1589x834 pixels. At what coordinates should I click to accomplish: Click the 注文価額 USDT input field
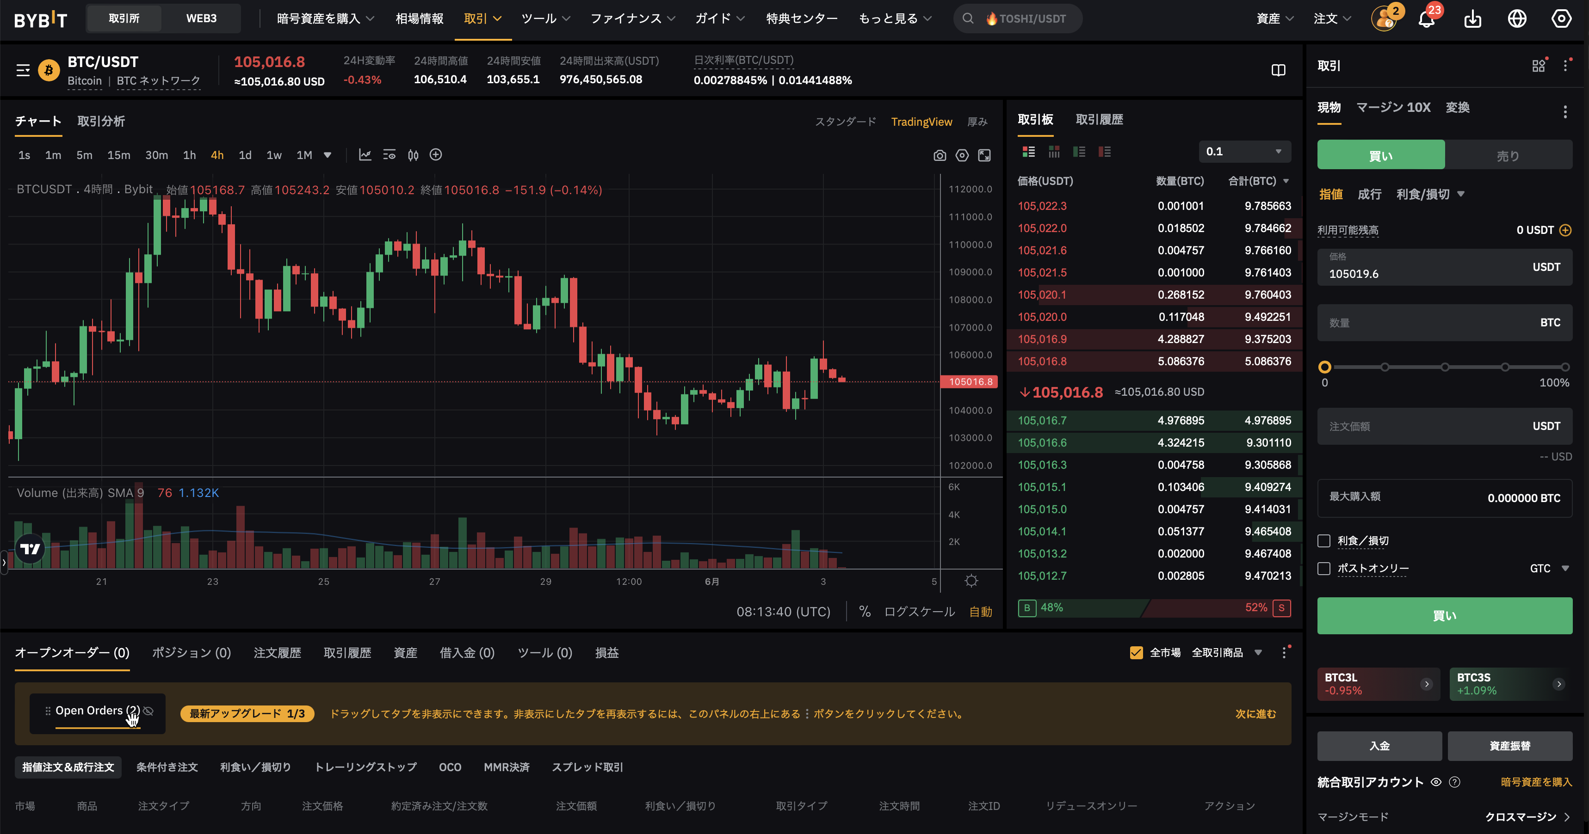(1445, 426)
